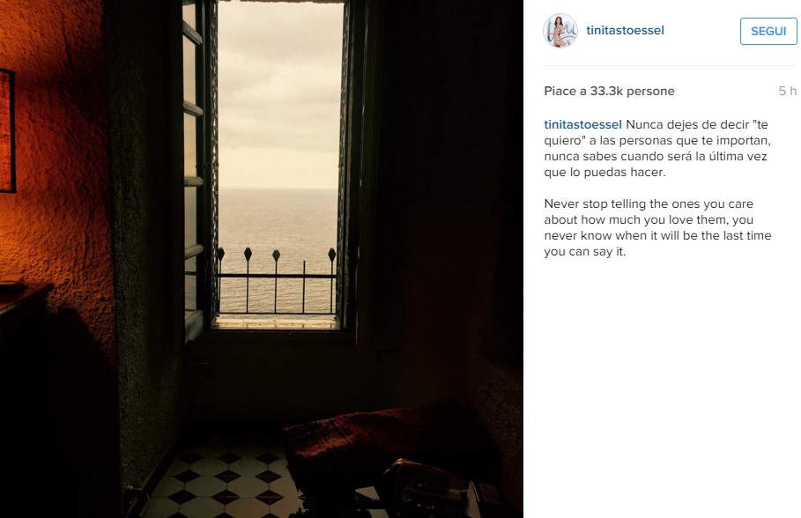Click the framed picture on orange wall

click(x=7, y=130)
